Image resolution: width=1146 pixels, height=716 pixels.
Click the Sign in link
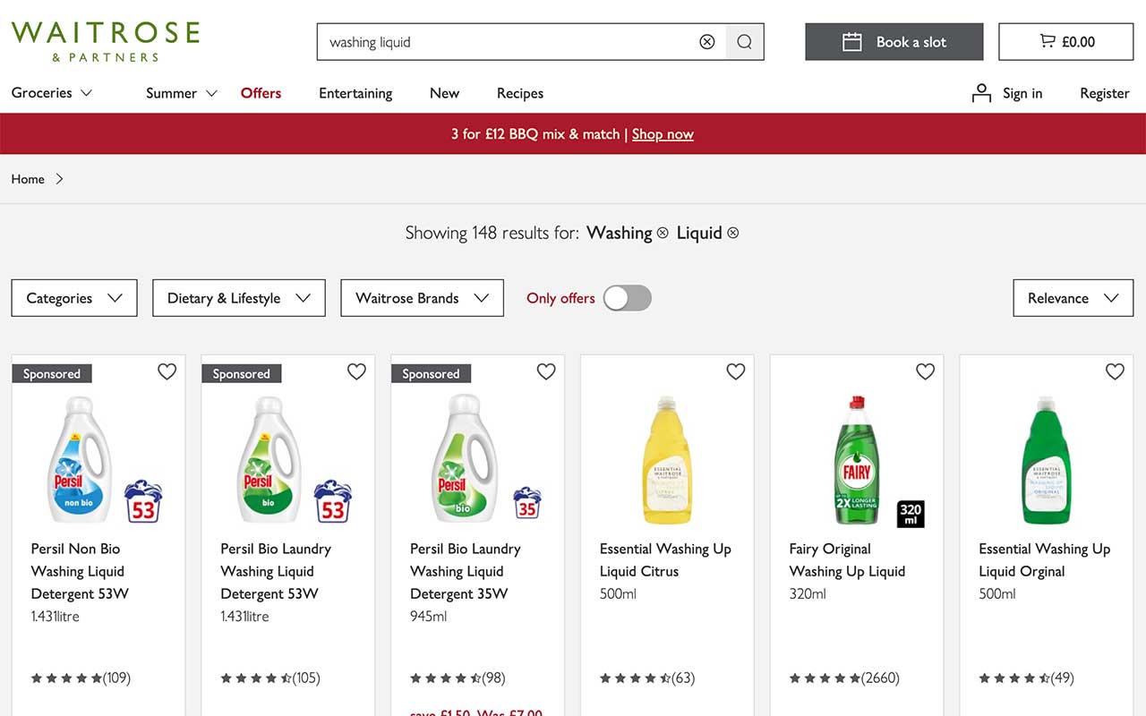point(1007,93)
